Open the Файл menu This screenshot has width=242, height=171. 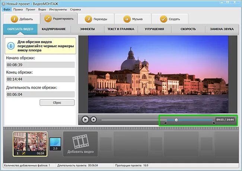tap(7, 9)
